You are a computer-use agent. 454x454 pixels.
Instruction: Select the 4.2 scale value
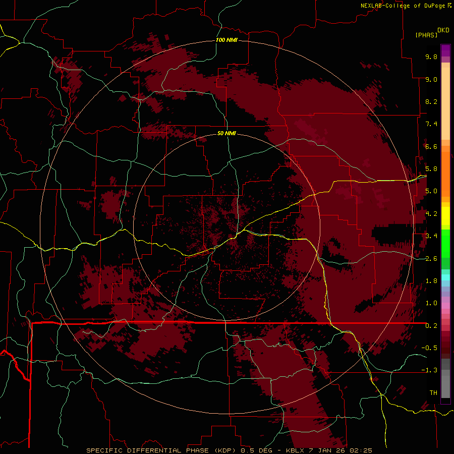431,214
